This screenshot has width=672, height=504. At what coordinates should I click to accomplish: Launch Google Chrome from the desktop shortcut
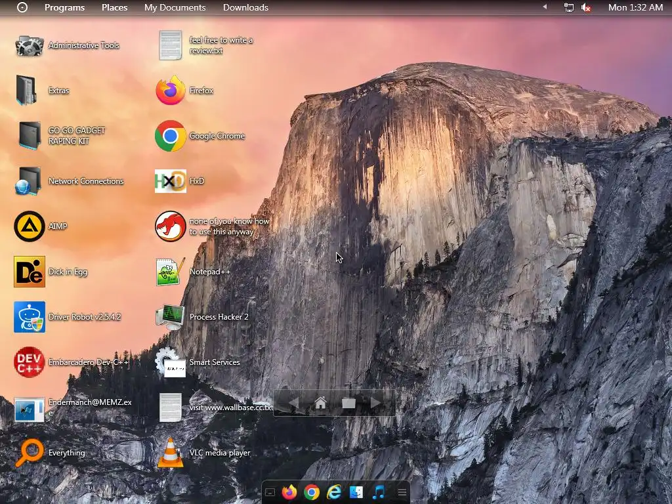[x=171, y=136]
